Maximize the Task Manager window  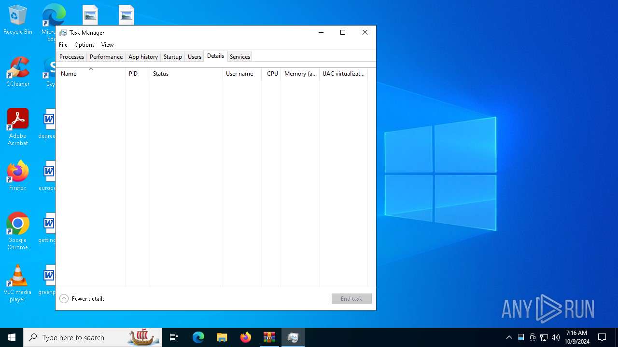tap(343, 33)
